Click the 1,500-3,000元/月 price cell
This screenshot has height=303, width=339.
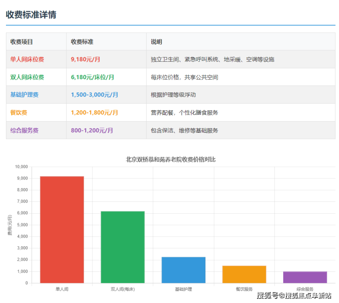94,95
